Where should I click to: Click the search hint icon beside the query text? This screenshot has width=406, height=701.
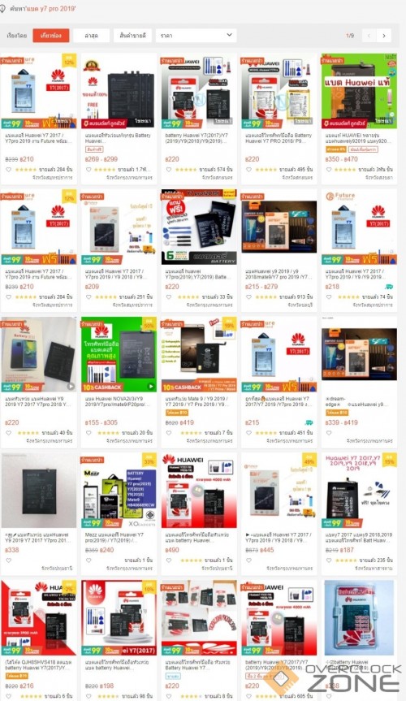point(2,8)
